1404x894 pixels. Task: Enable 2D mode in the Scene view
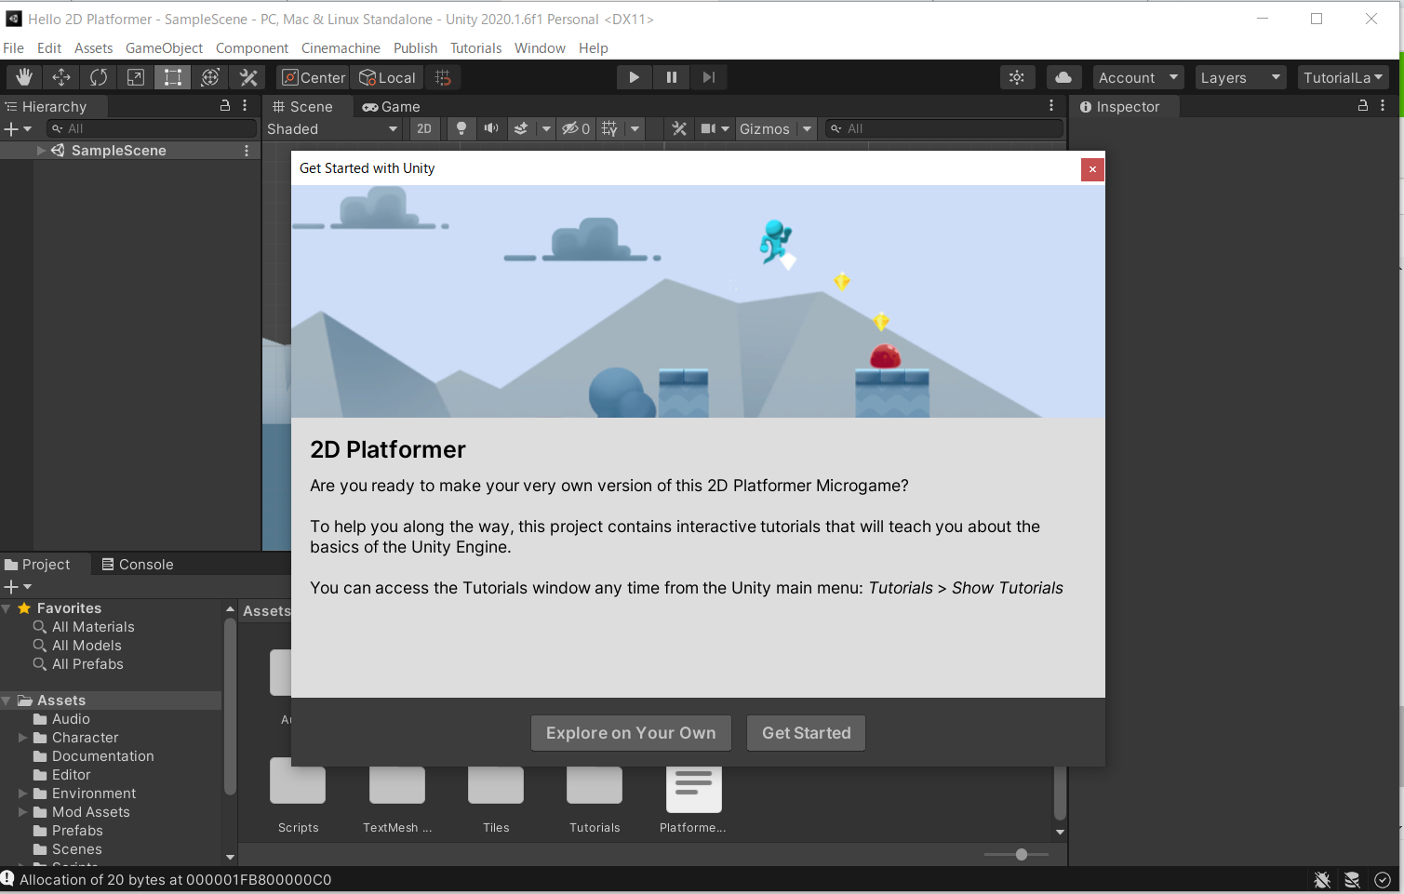[x=424, y=128]
